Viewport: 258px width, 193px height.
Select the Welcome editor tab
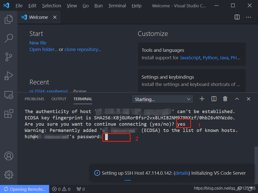pyautogui.click(x=39, y=17)
